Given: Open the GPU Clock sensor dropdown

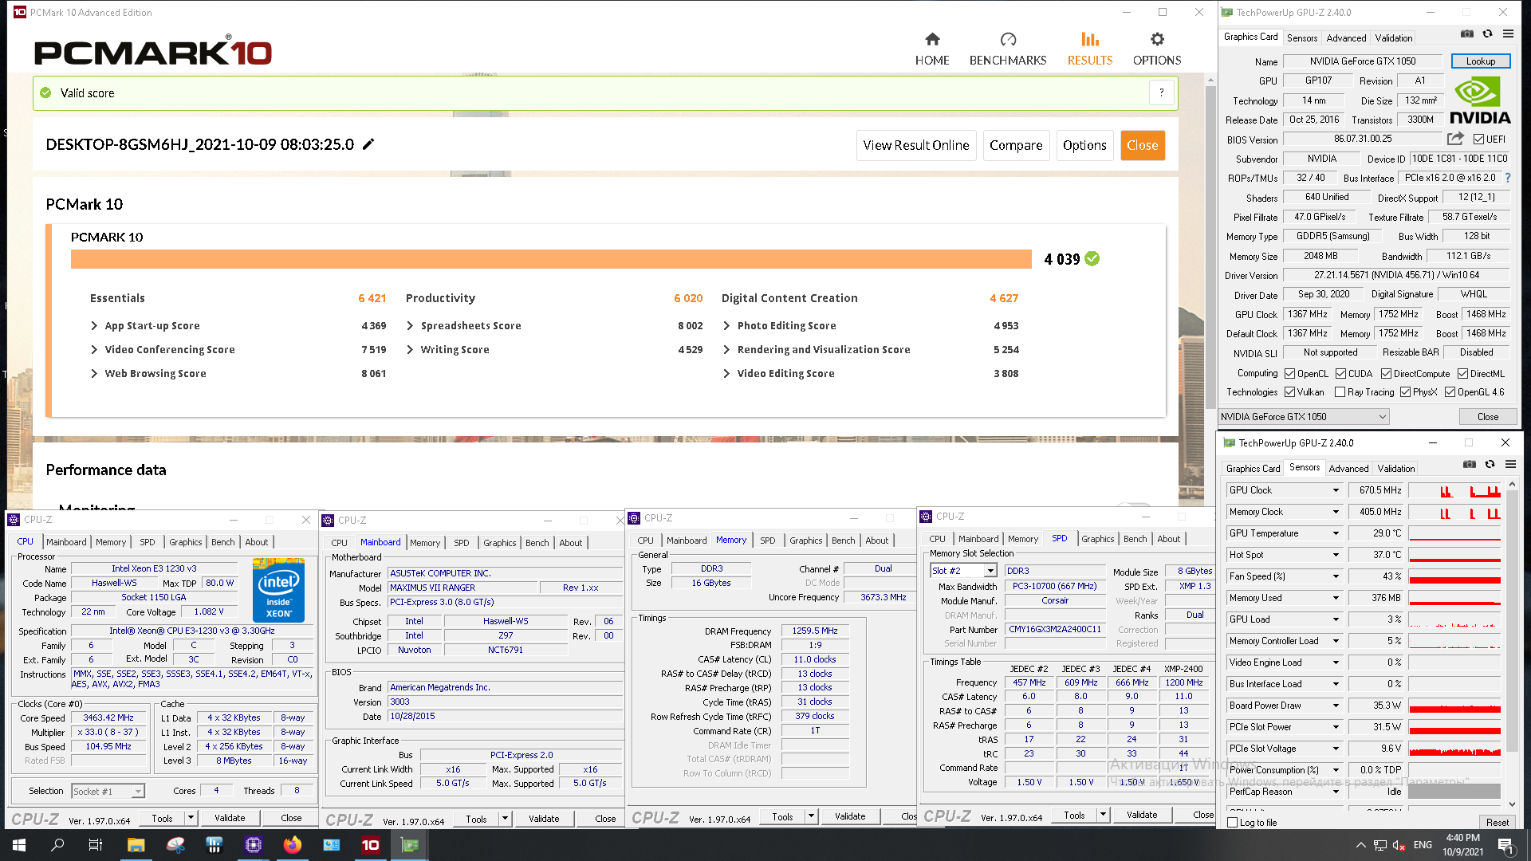Looking at the screenshot, I should 1336,490.
